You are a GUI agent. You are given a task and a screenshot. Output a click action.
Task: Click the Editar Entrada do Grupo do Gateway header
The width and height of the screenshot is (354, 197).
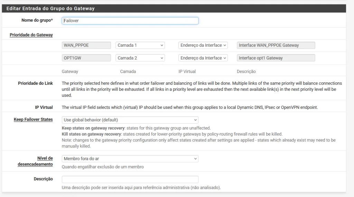pyautogui.click(x=50, y=8)
